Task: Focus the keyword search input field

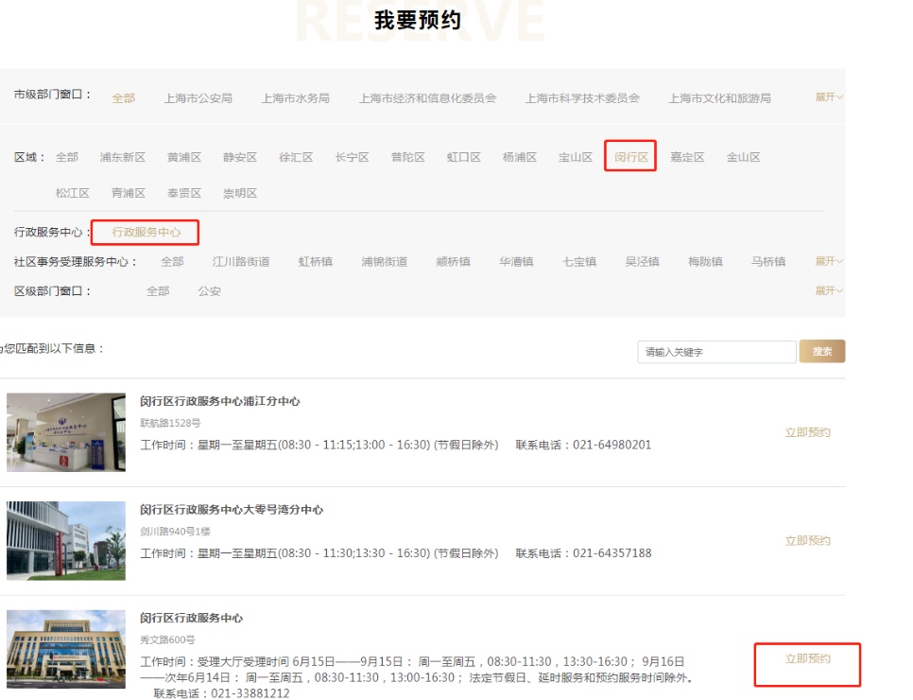Action: click(x=716, y=352)
